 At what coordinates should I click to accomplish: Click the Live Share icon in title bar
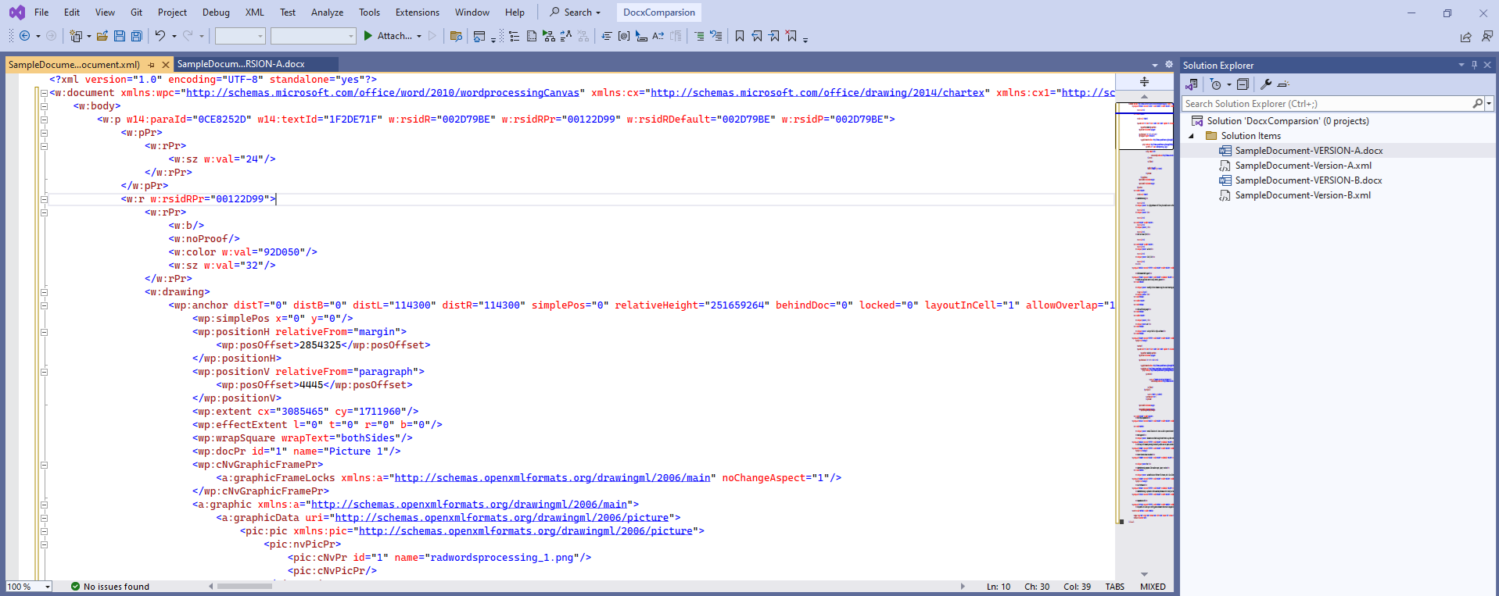pyautogui.click(x=1465, y=37)
